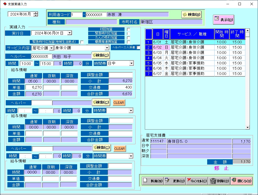Select row 1 dated 6/01 in list
The image size is (258, 195).
[x=195, y=42]
